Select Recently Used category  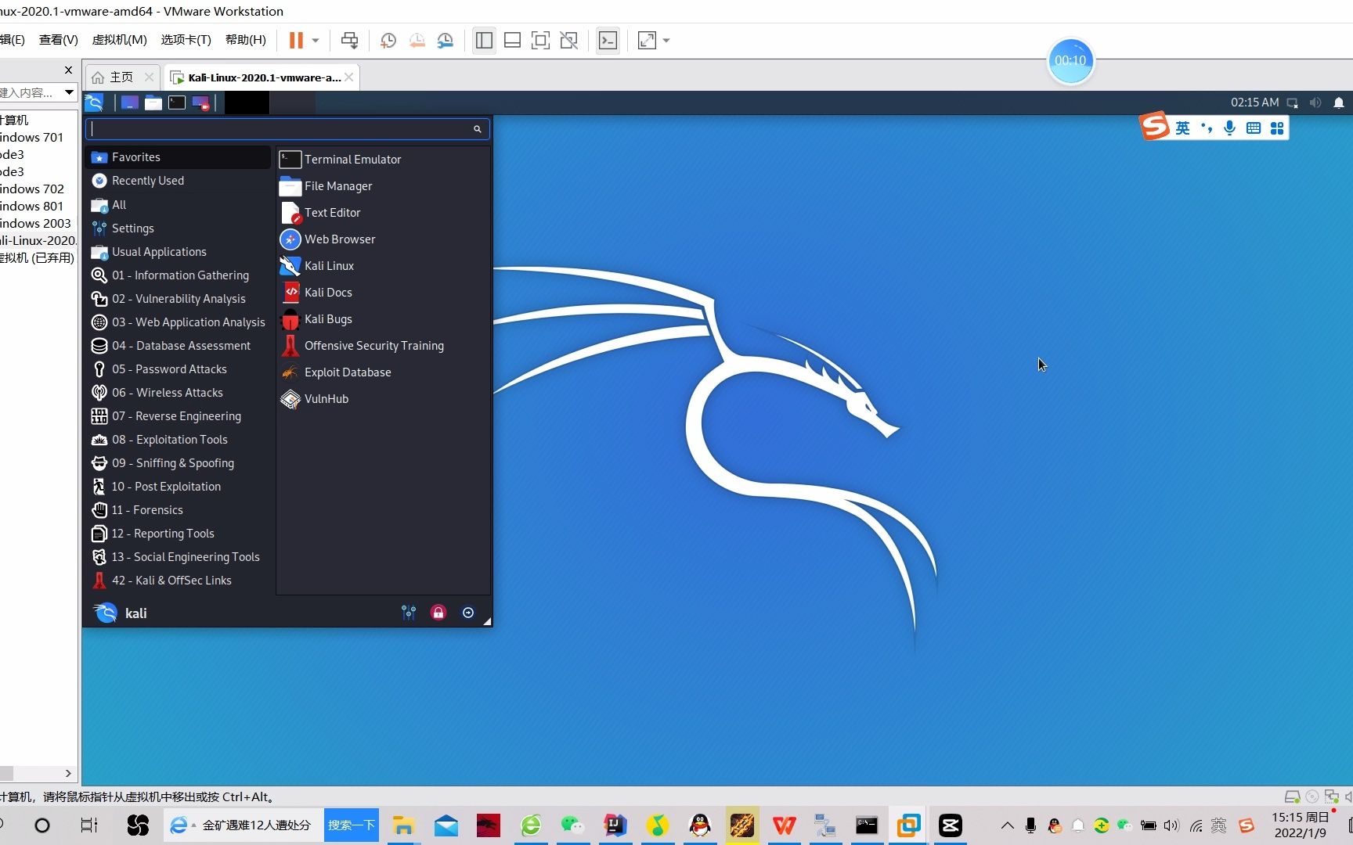tap(178, 181)
